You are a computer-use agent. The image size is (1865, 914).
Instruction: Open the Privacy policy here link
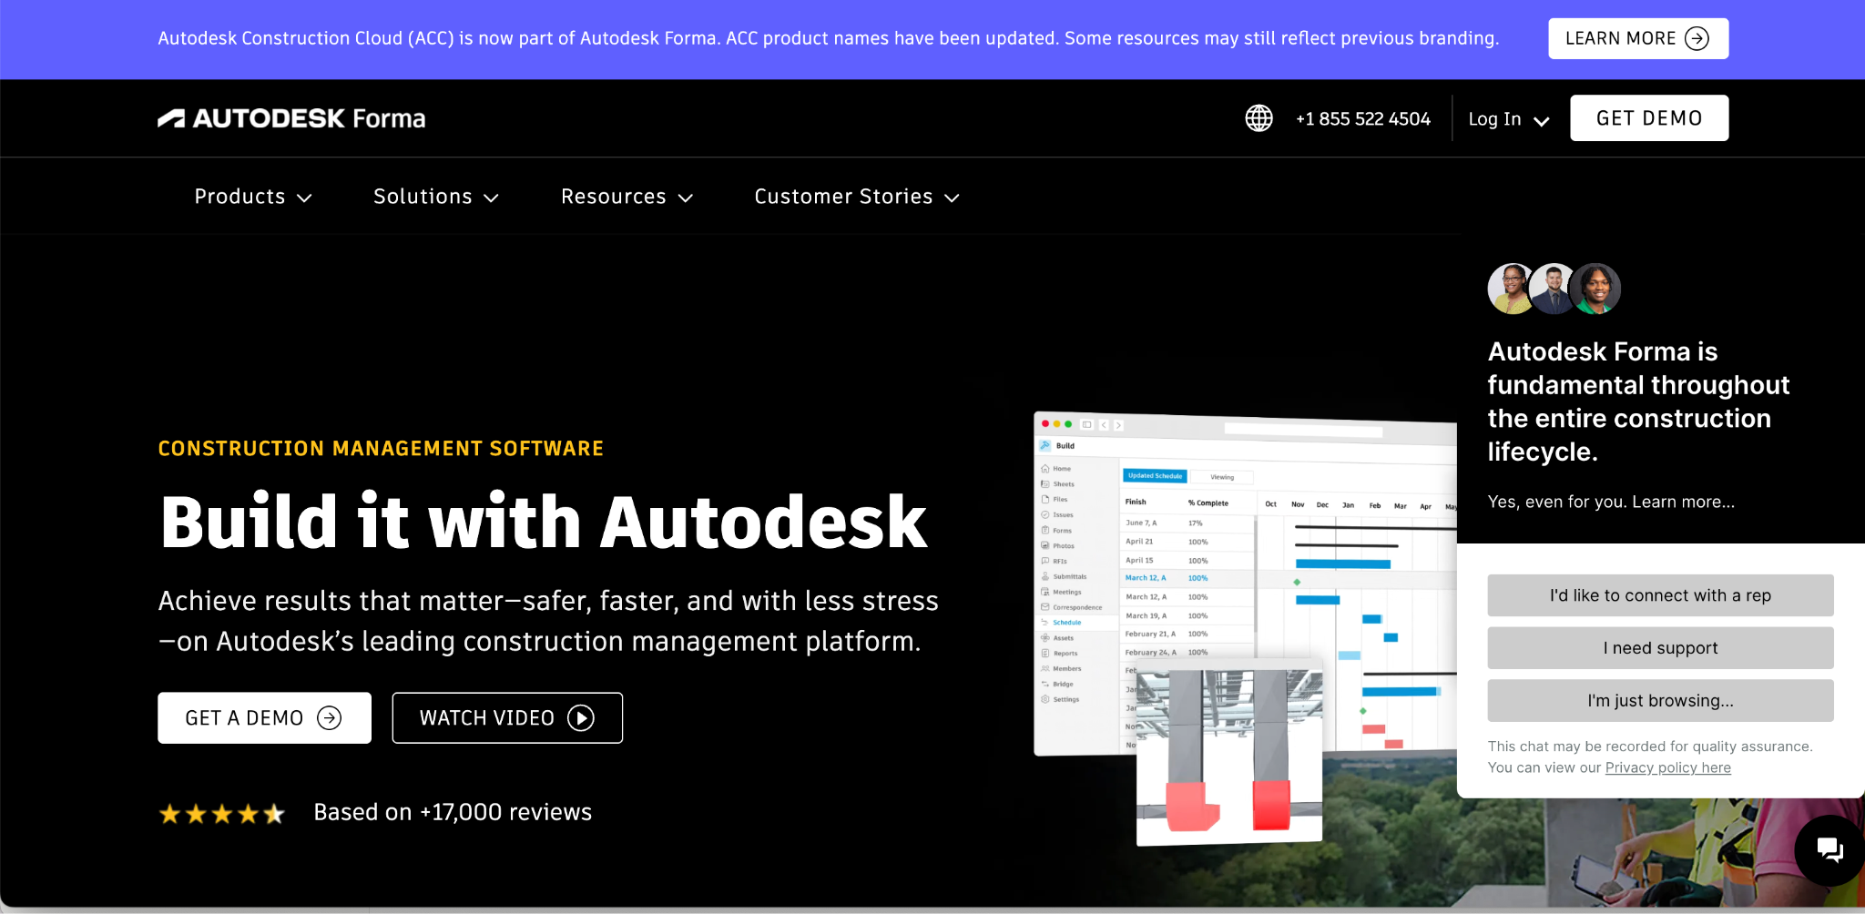[x=1667, y=767]
